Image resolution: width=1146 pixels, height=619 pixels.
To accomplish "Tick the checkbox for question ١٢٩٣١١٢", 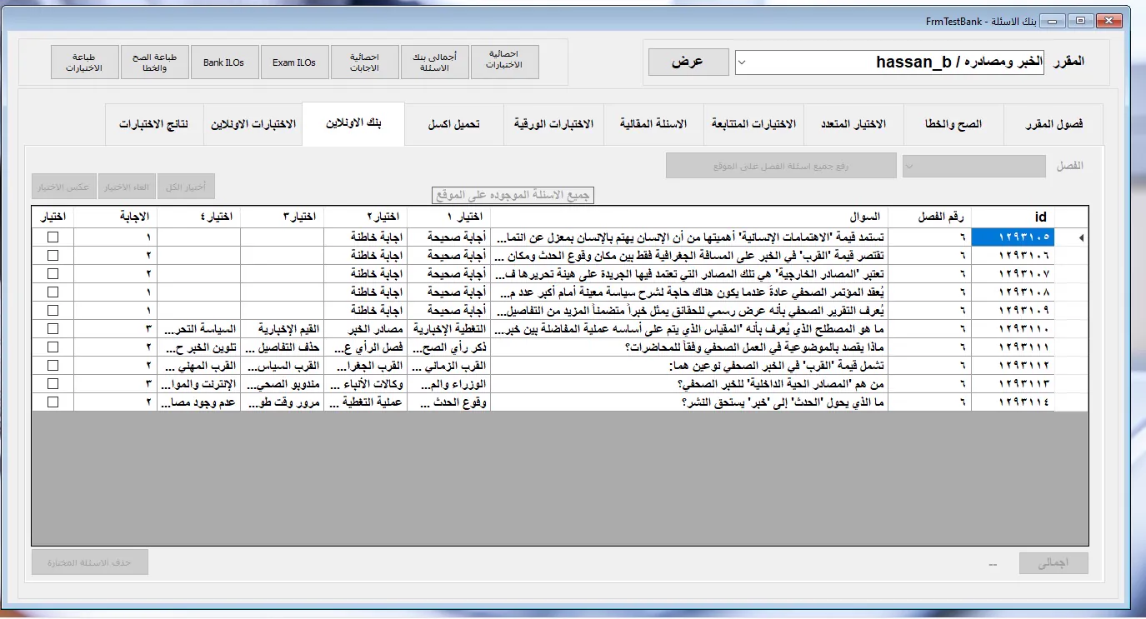I will [x=53, y=365].
